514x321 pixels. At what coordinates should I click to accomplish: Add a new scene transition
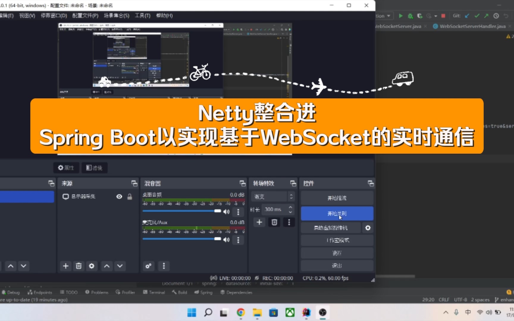point(259,222)
